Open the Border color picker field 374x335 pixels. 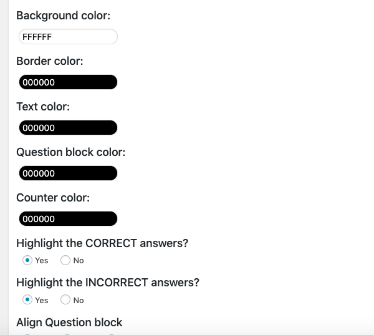[x=67, y=82]
